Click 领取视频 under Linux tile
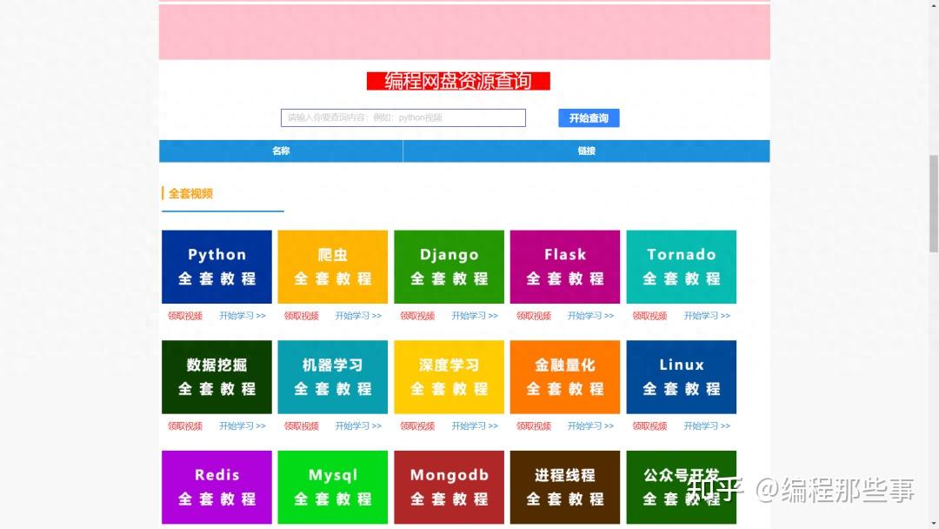Viewport: 939px width, 529px height. [x=649, y=426]
